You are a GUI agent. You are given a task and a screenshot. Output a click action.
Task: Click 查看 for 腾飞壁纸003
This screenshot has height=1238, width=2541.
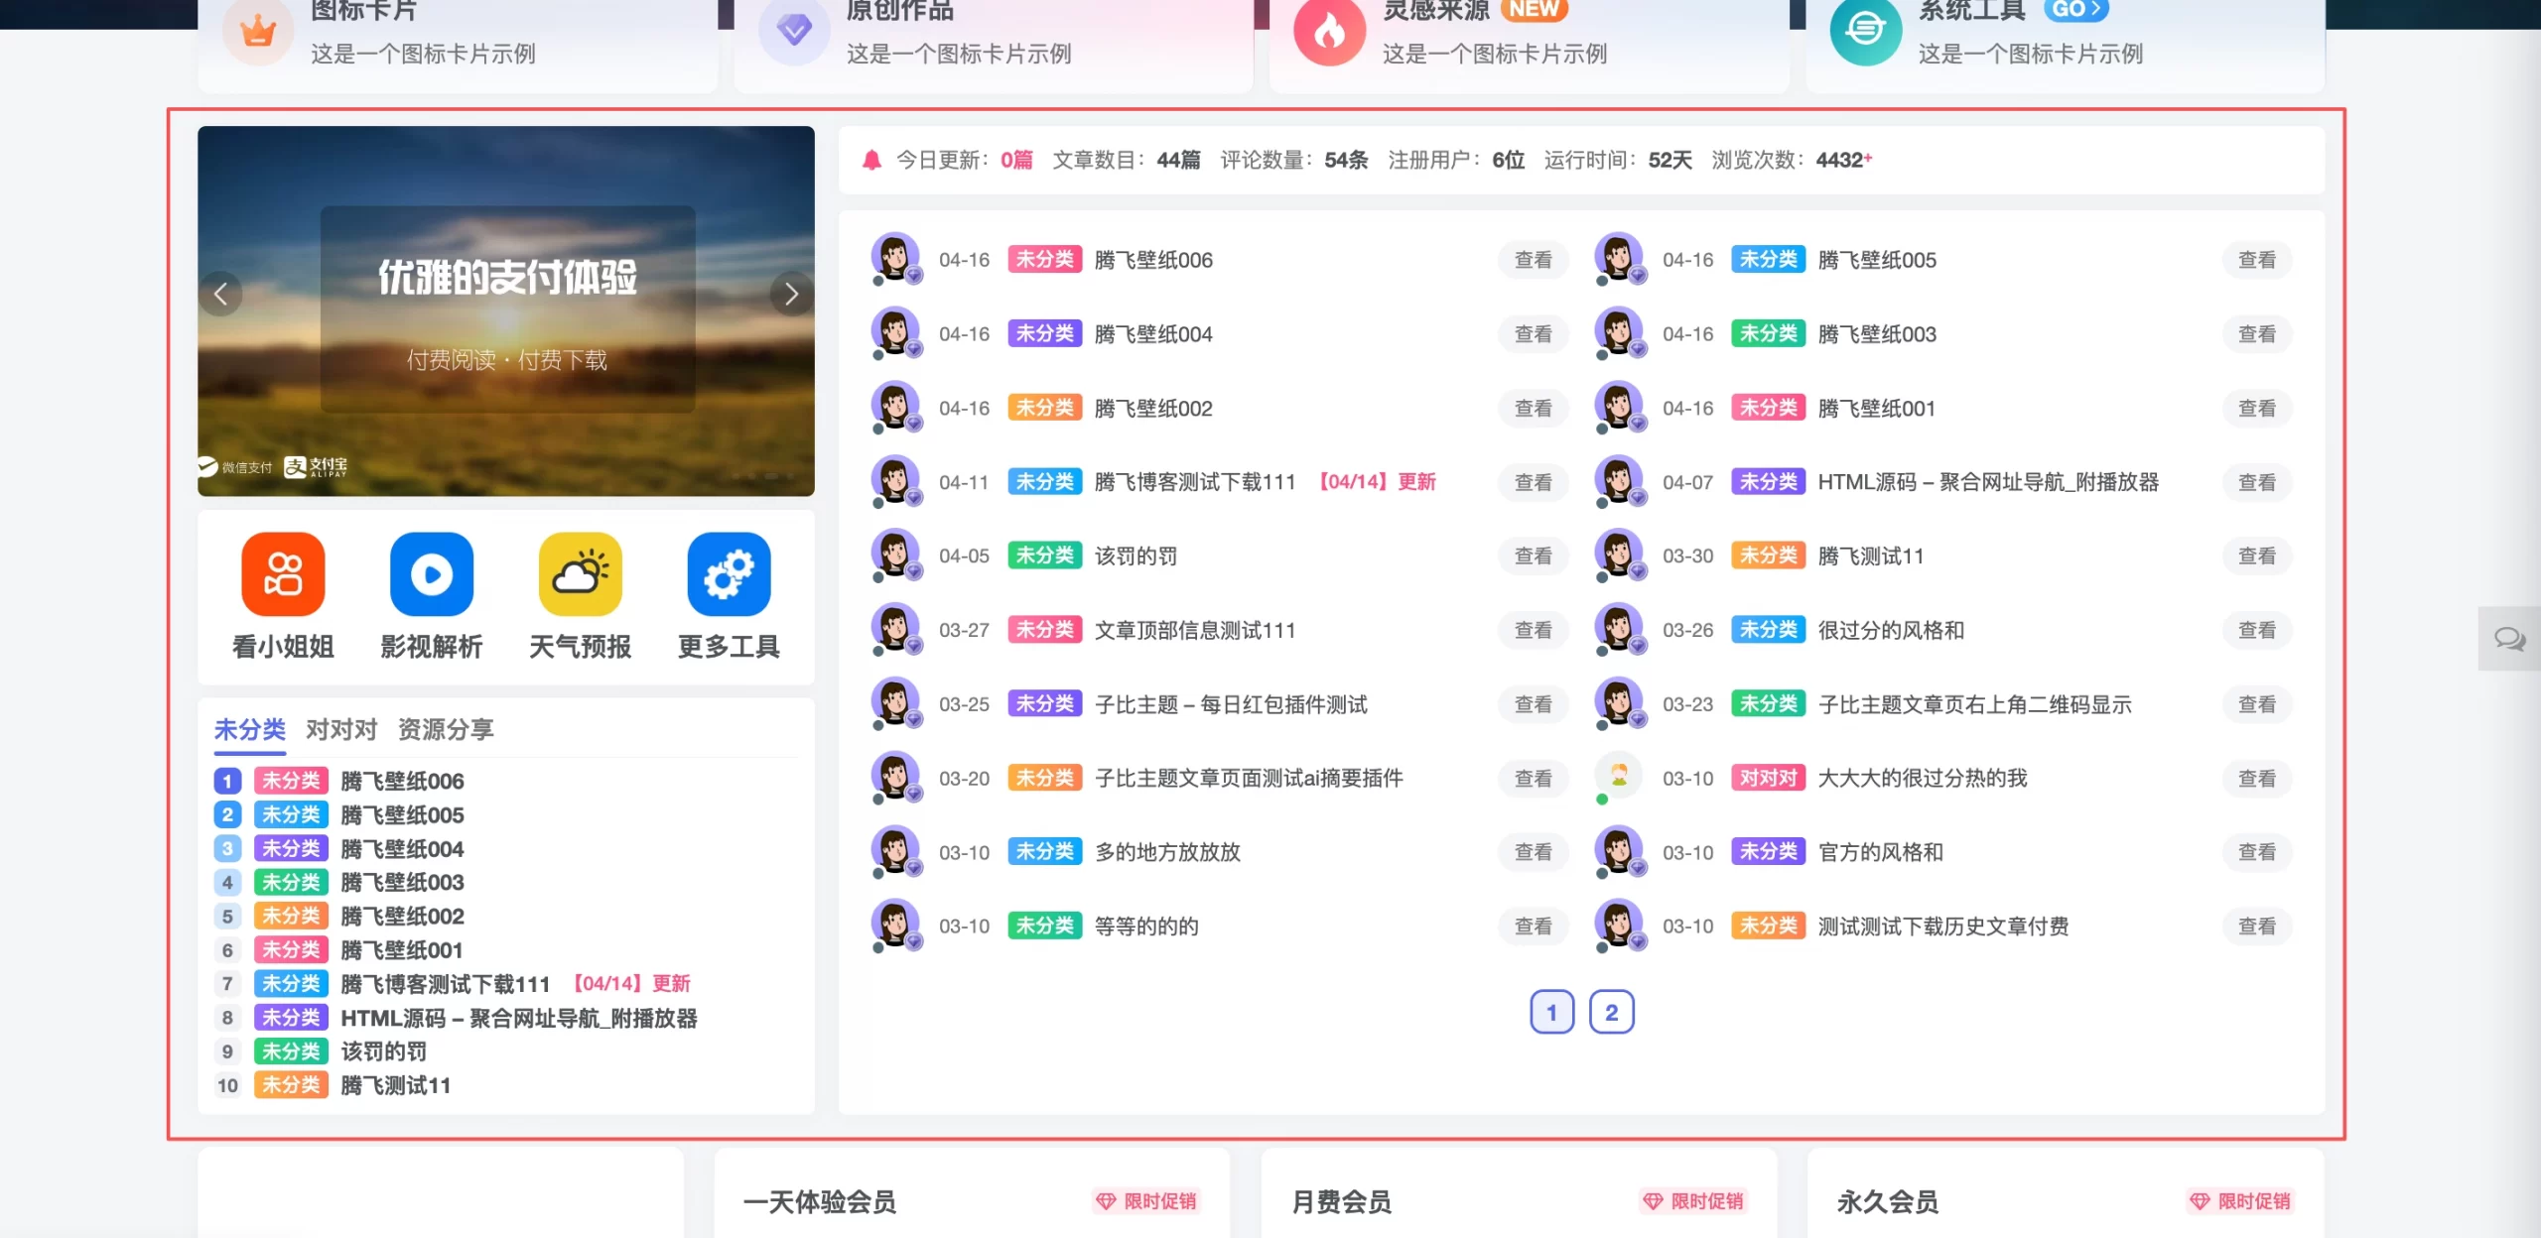[x=2257, y=334]
